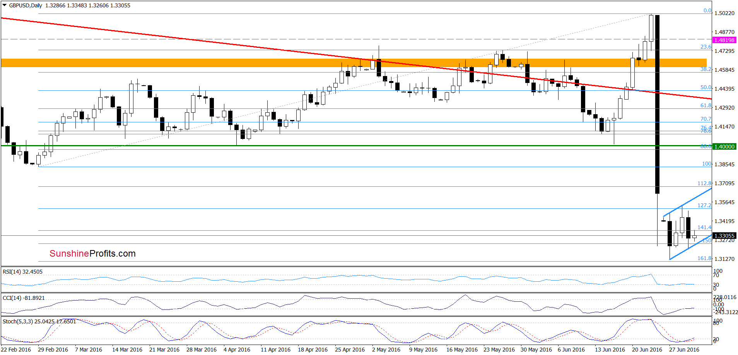Select the 1.50220 price axis value
The image size is (738, 355).
pos(724,13)
